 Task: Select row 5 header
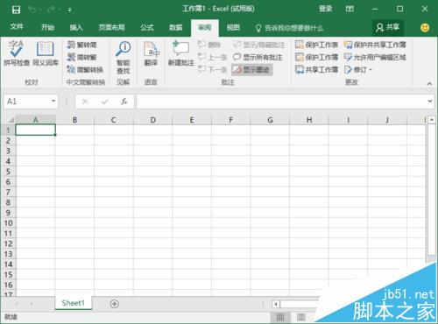click(x=8, y=172)
